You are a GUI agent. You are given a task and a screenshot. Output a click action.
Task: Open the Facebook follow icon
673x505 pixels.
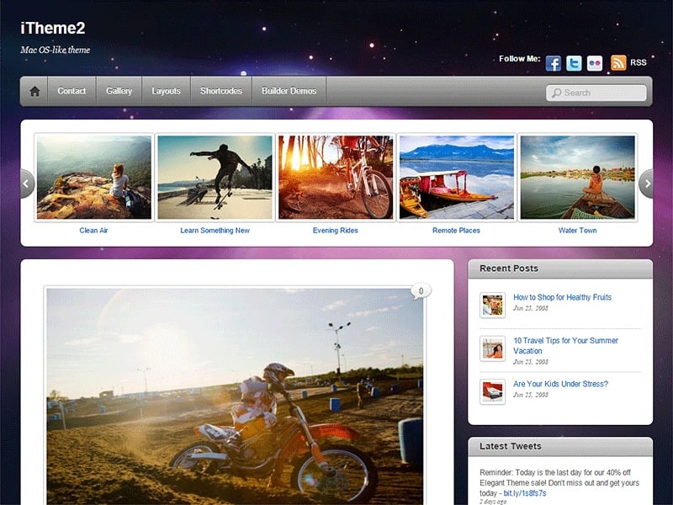pos(554,63)
